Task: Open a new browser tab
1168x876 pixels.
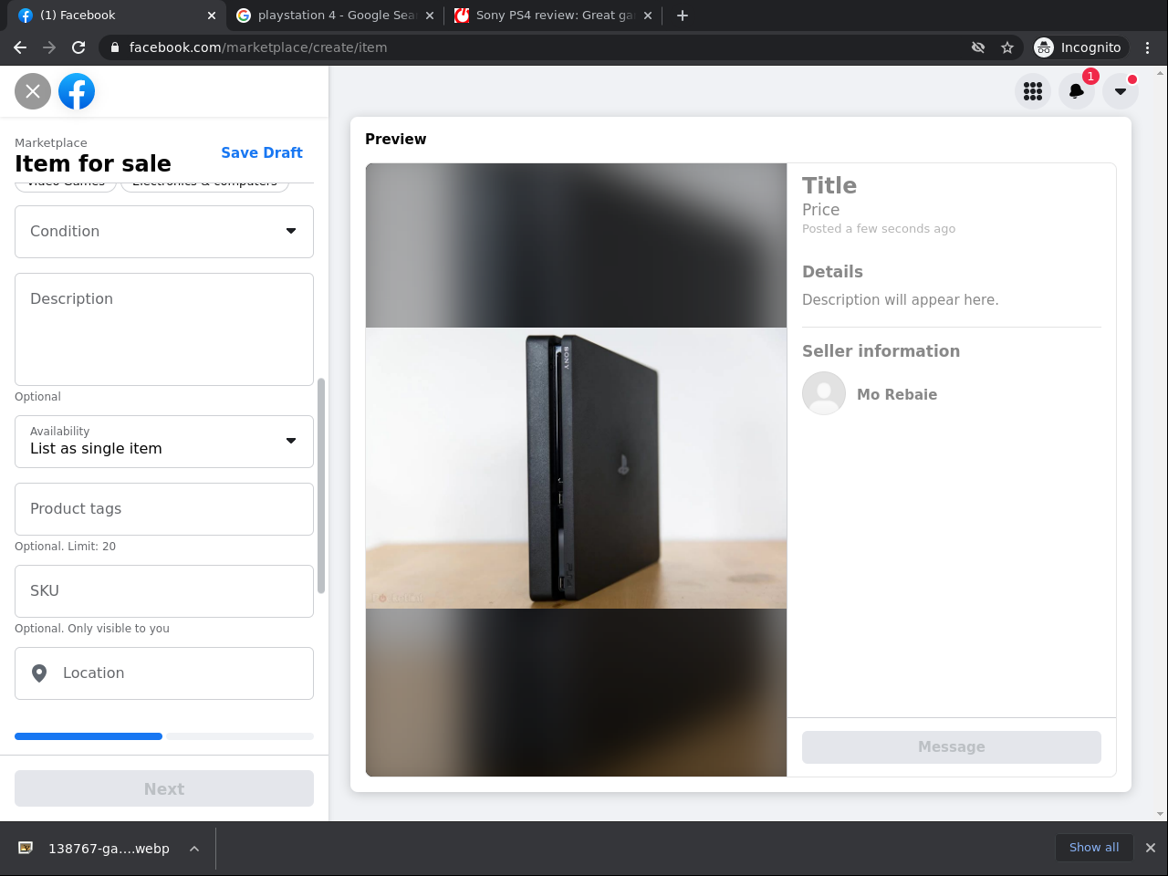Action: coord(683,16)
